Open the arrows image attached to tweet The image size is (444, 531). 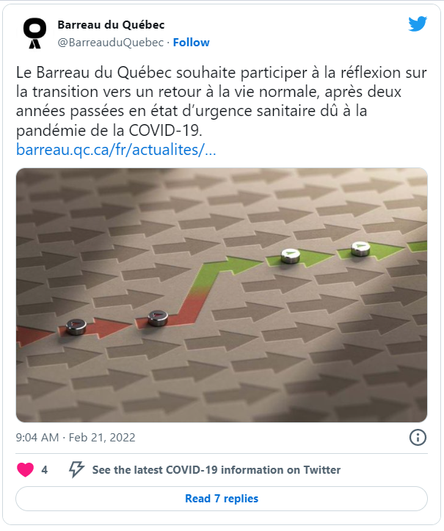coord(222,295)
